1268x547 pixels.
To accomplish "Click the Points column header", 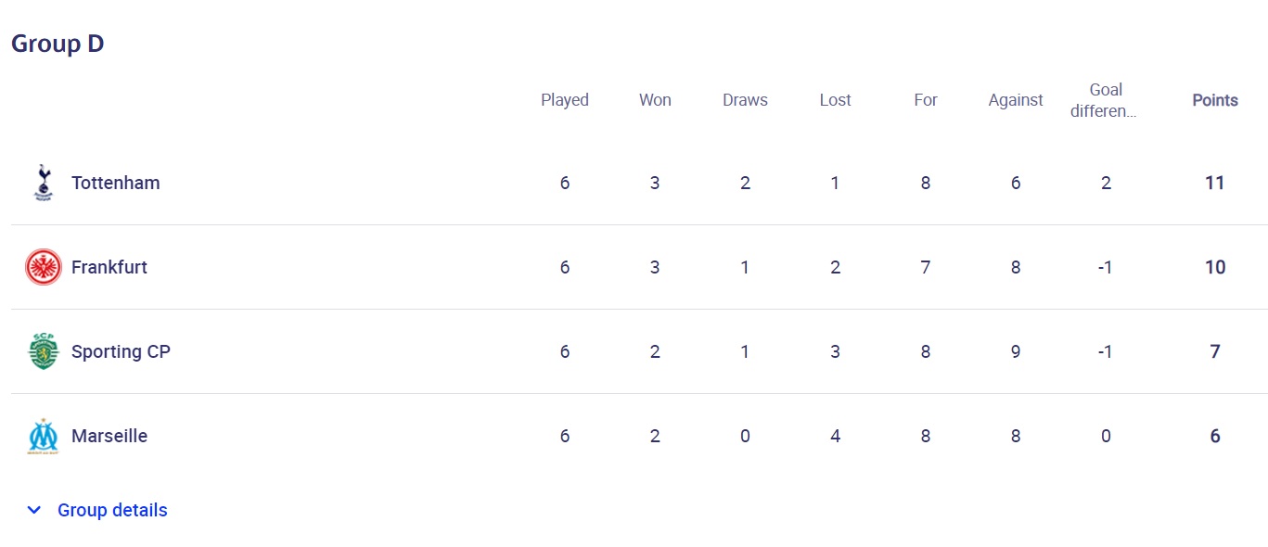I will point(1214,100).
